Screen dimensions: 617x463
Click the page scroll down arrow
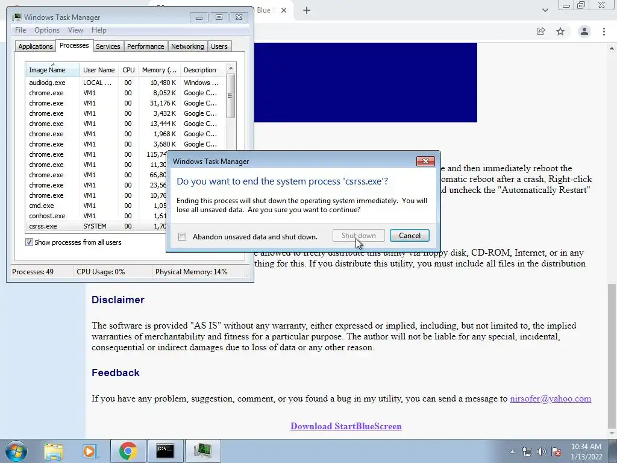pos(612,433)
